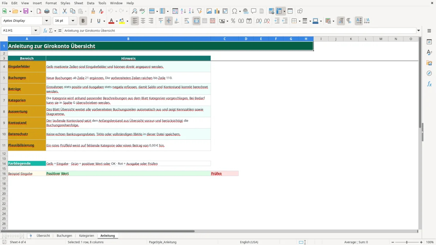Export directly as PDF
436x245 pixels.
[39, 11]
